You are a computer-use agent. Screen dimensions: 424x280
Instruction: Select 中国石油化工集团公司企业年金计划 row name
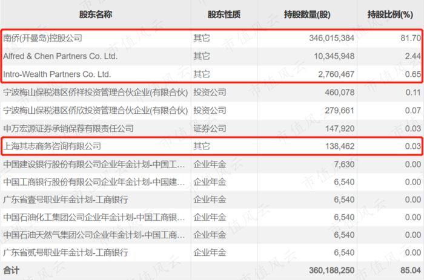[94, 217]
